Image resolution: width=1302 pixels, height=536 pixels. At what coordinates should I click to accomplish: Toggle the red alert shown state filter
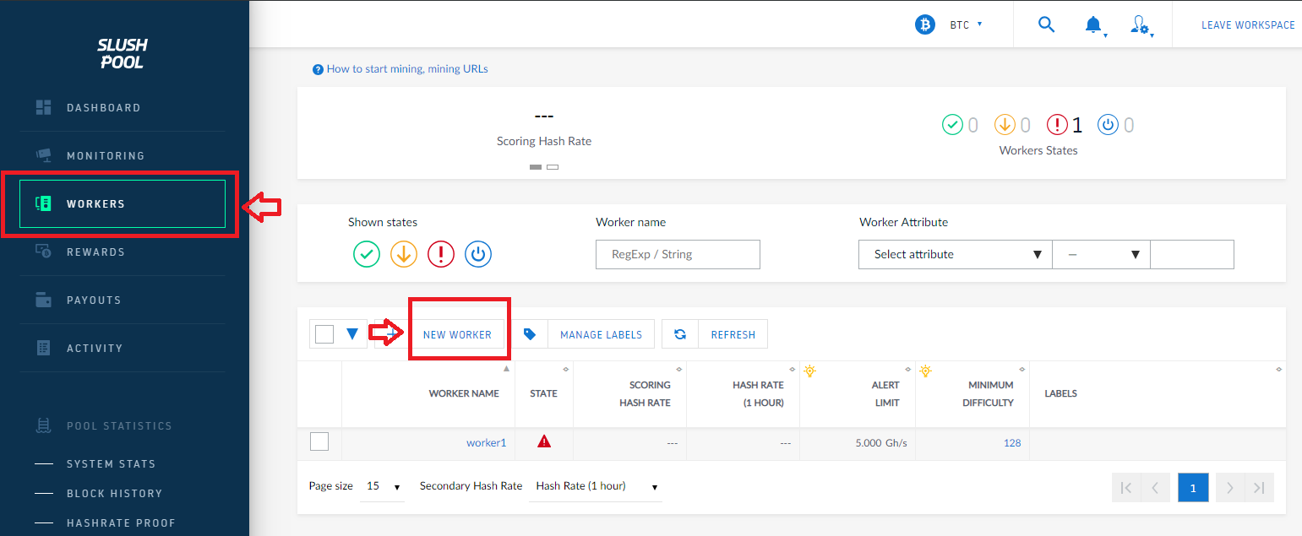coord(441,254)
